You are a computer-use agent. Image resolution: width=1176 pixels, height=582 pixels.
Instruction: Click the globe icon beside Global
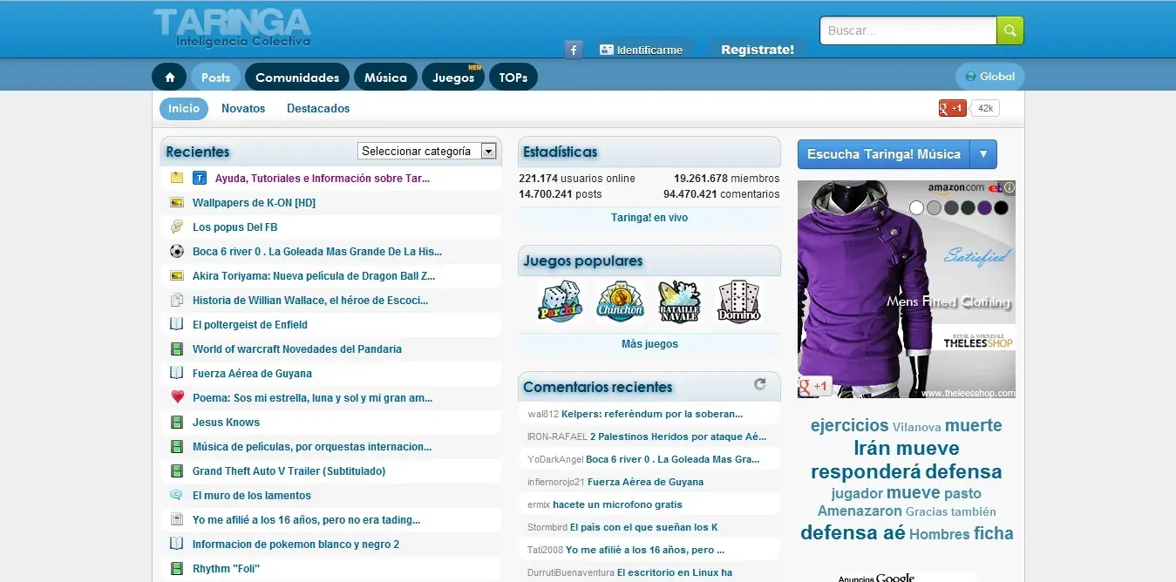pyautogui.click(x=970, y=77)
